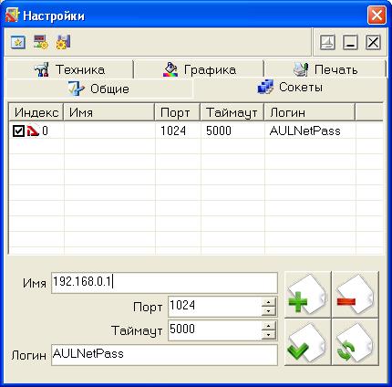Increase the Порт value with up arrow
This screenshot has height=387, width=392.
(268, 302)
